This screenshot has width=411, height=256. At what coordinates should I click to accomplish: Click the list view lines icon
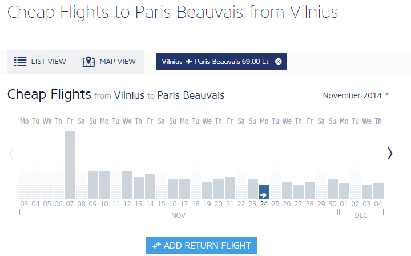21,62
